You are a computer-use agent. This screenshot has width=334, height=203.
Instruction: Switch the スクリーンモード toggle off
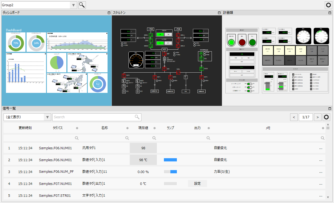[x=249, y=87]
